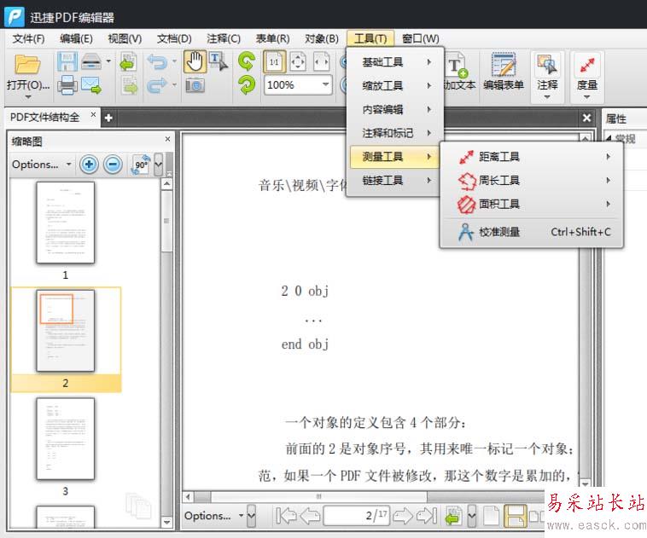Image resolution: width=647 pixels, height=538 pixels.
Task: Select page 3 thumbnail
Action: coord(65,438)
